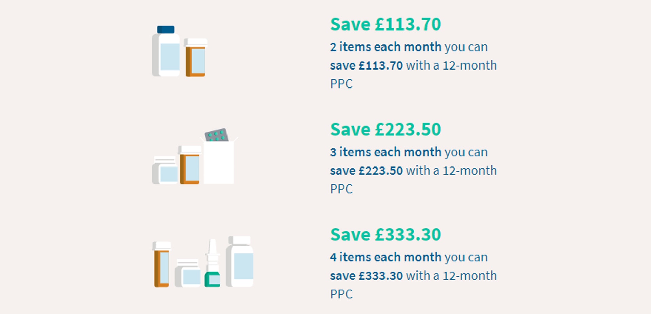This screenshot has width=651, height=314.
Task: Click the small jar in the four-item illustration
Action: point(188,273)
